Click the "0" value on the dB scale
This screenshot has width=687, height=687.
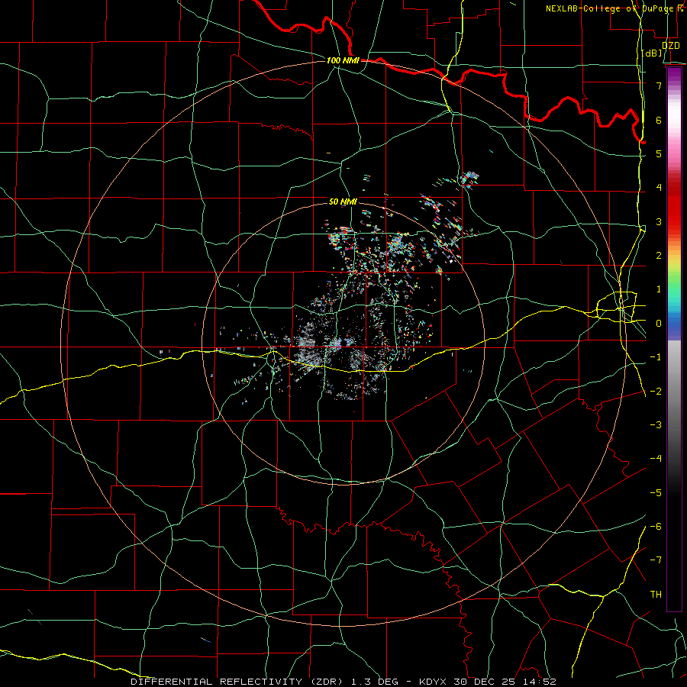coord(659,324)
